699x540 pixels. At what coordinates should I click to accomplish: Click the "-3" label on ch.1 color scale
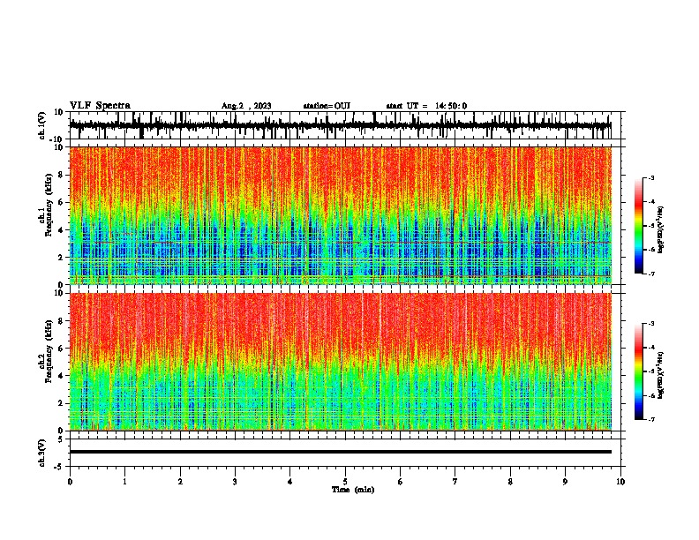(x=650, y=177)
